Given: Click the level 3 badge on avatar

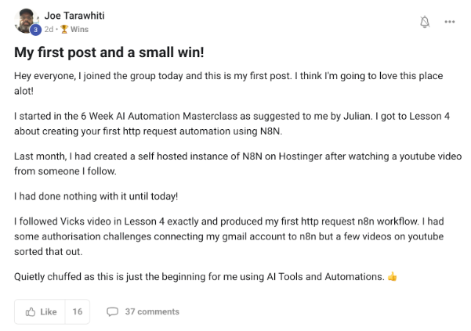Looking at the screenshot, I should [x=35, y=29].
